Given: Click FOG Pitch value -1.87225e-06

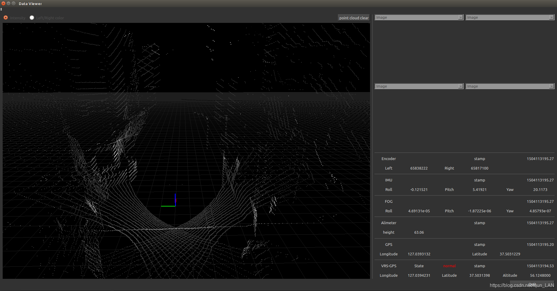Looking at the screenshot, I should 479,211.
